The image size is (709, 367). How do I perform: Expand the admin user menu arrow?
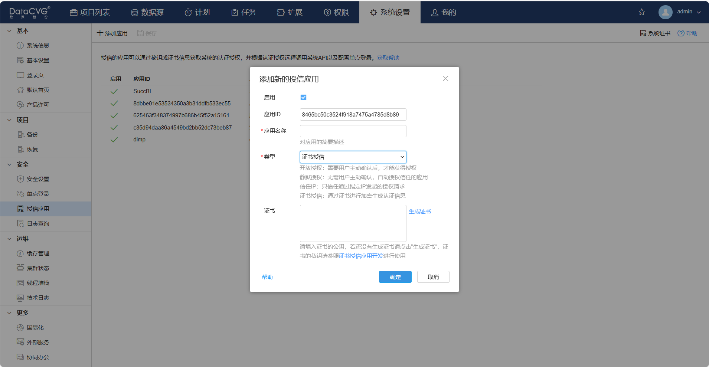click(x=699, y=12)
